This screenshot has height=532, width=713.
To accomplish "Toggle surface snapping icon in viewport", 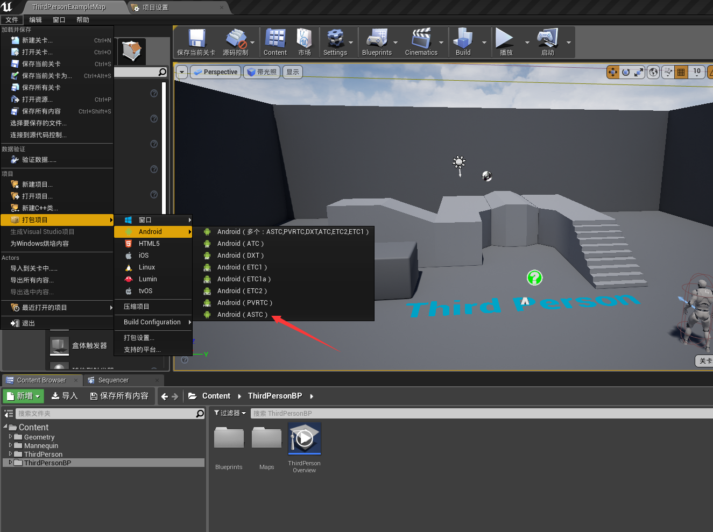I will [x=668, y=72].
